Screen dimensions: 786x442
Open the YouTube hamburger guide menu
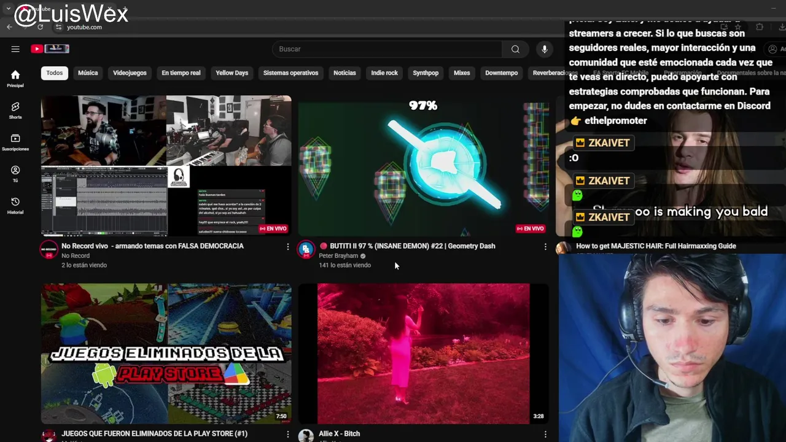pyautogui.click(x=15, y=49)
